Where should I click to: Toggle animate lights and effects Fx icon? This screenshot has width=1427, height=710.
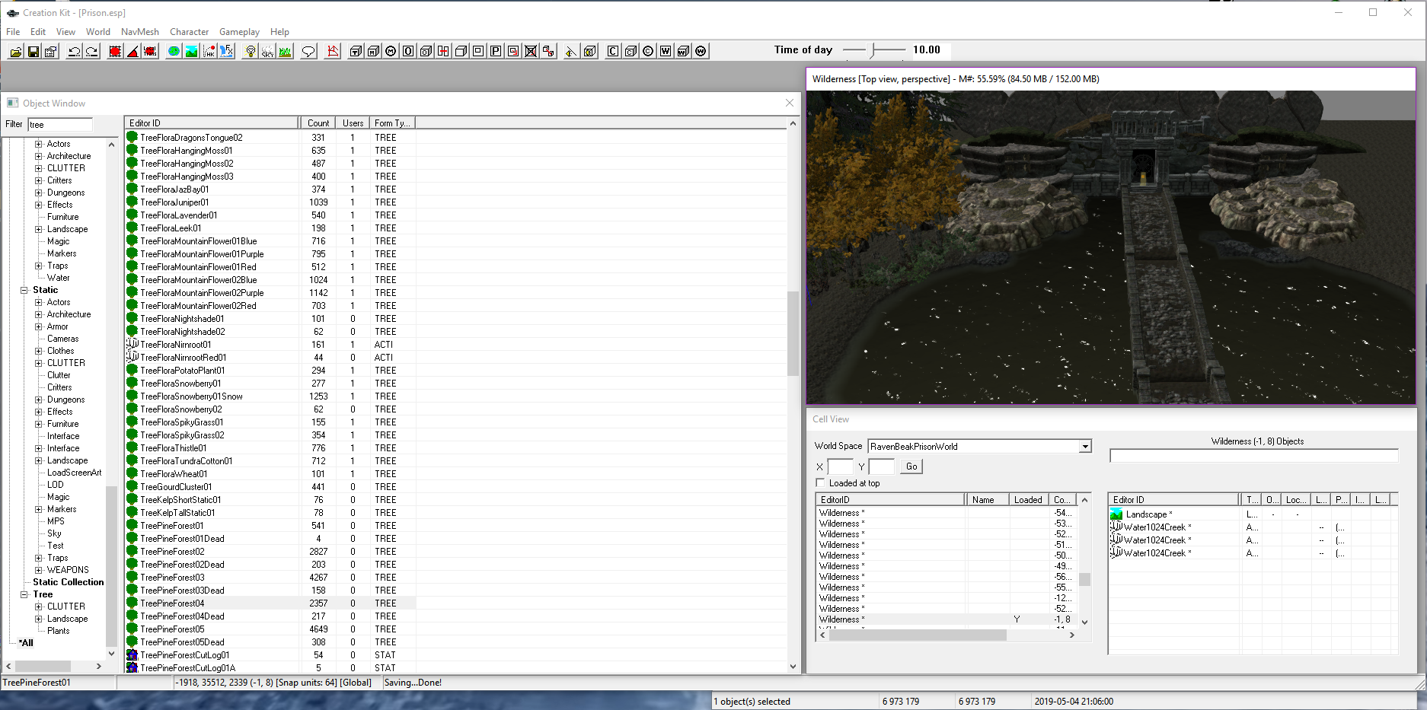[226, 51]
